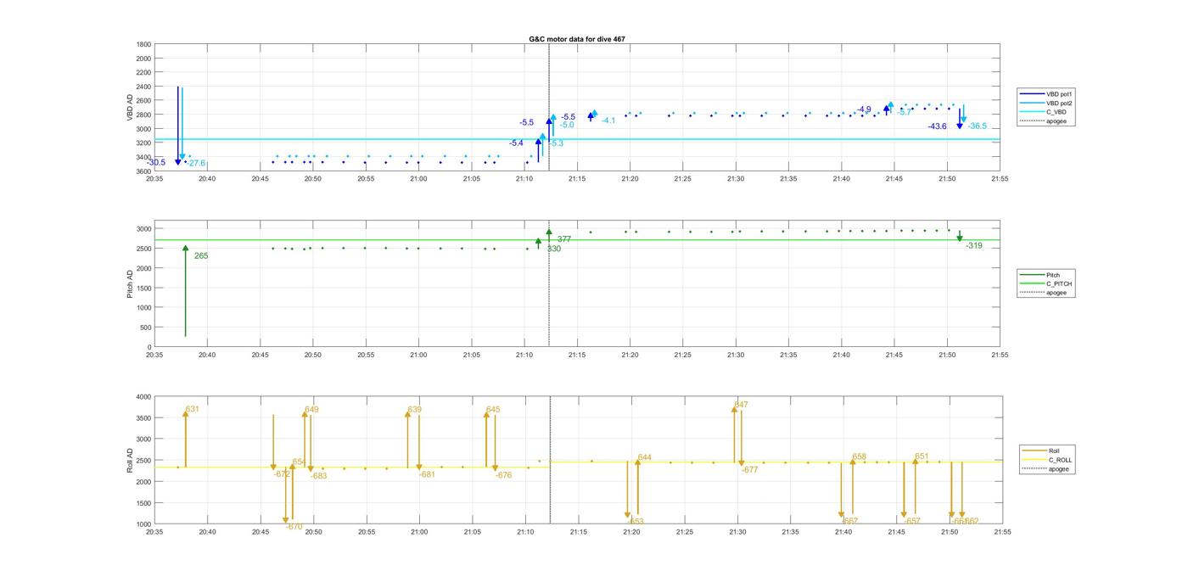
Task: Click the '-667' roll data label
Action: (849, 521)
